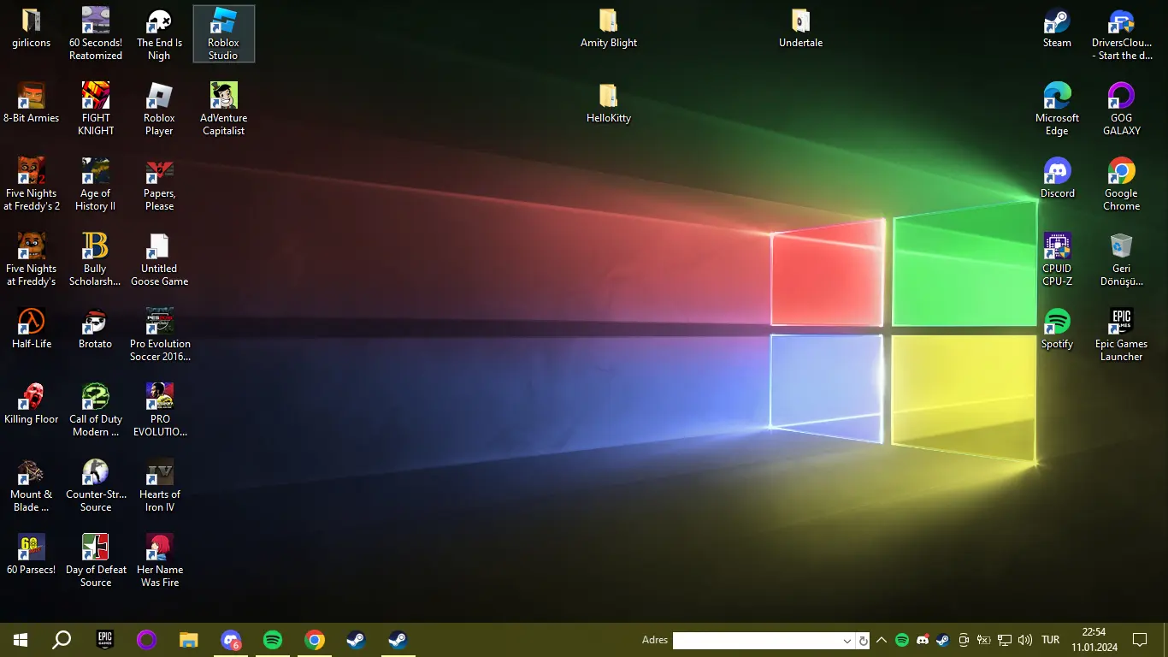The height and width of the screenshot is (657, 1168).
Task: Select the Amity Blight folder
Action: 609,28
